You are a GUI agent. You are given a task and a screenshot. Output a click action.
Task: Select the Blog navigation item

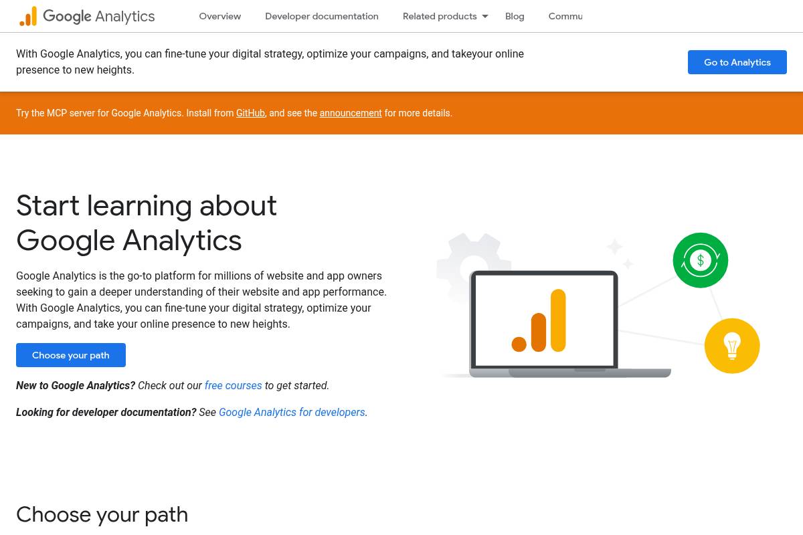tap(515, 16)
